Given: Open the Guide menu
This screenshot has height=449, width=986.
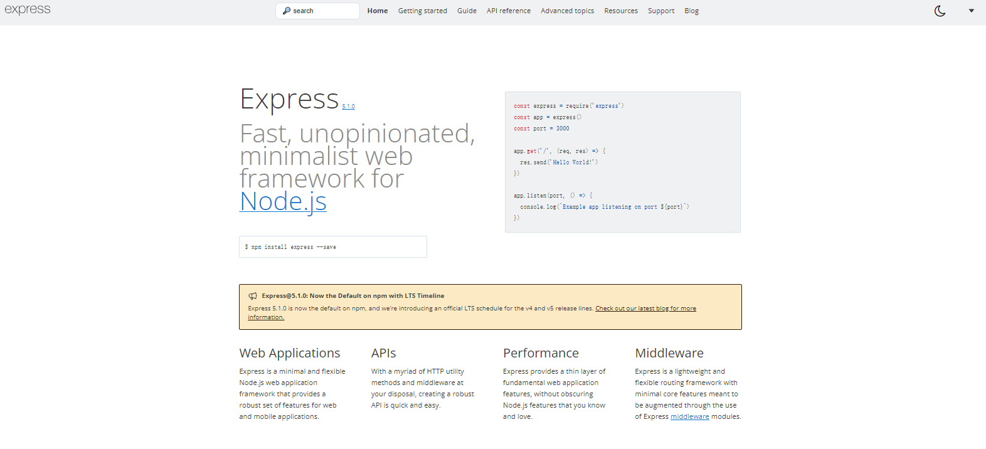Looking at the screenshot, I should point(467,11).
